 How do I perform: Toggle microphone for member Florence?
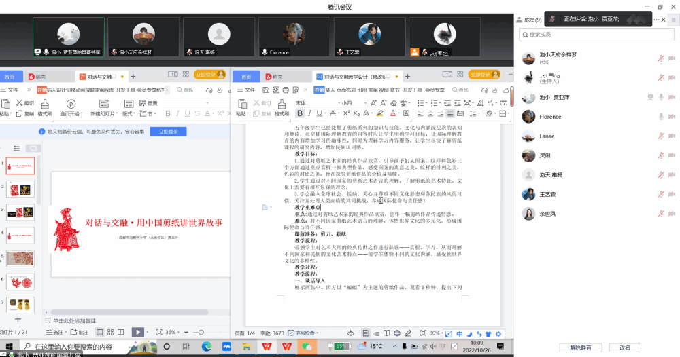click(661, 117)
